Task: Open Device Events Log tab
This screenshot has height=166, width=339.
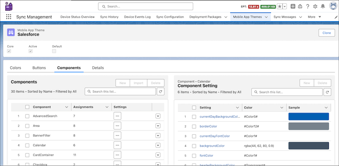Action: click(x=137, y=17)
